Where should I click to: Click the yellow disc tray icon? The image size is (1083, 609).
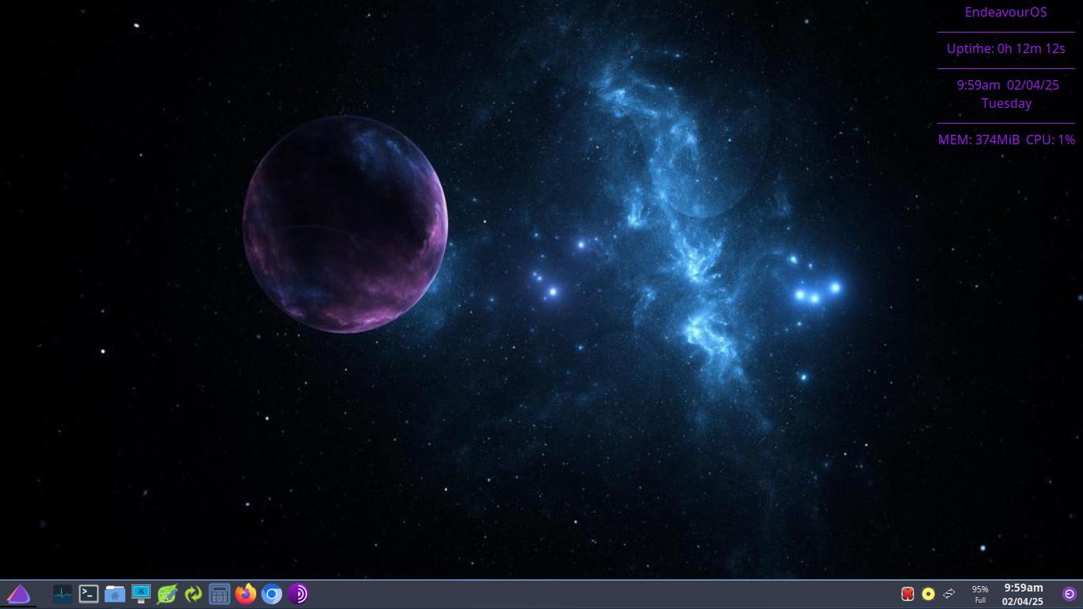pyautogui.click(x=928, y=594)
